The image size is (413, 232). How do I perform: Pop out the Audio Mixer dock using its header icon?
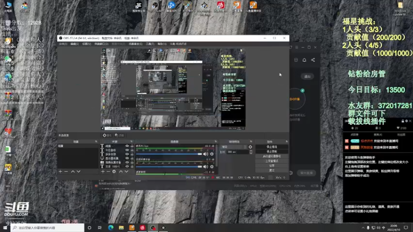[216, 141]
